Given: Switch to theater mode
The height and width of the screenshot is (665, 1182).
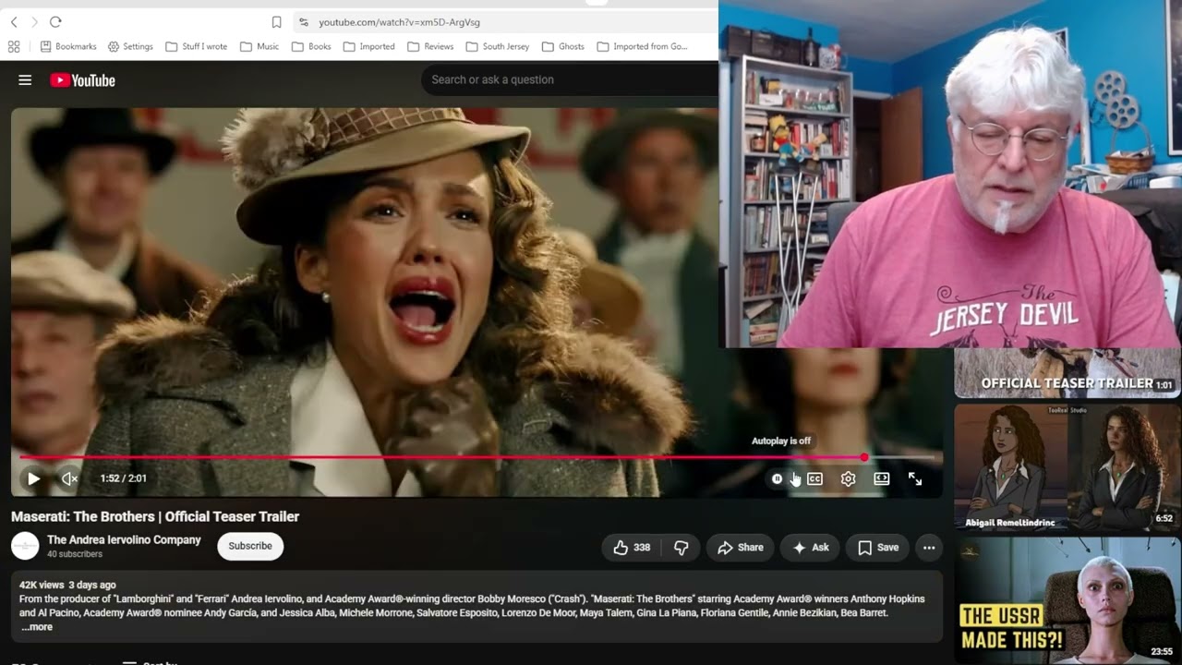Looking at the screenshot, I should tap(882, 478).
